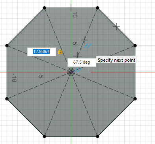
Task: Select the octagon's lower-right diagonal edge
Action: click(x=116, y=117)
